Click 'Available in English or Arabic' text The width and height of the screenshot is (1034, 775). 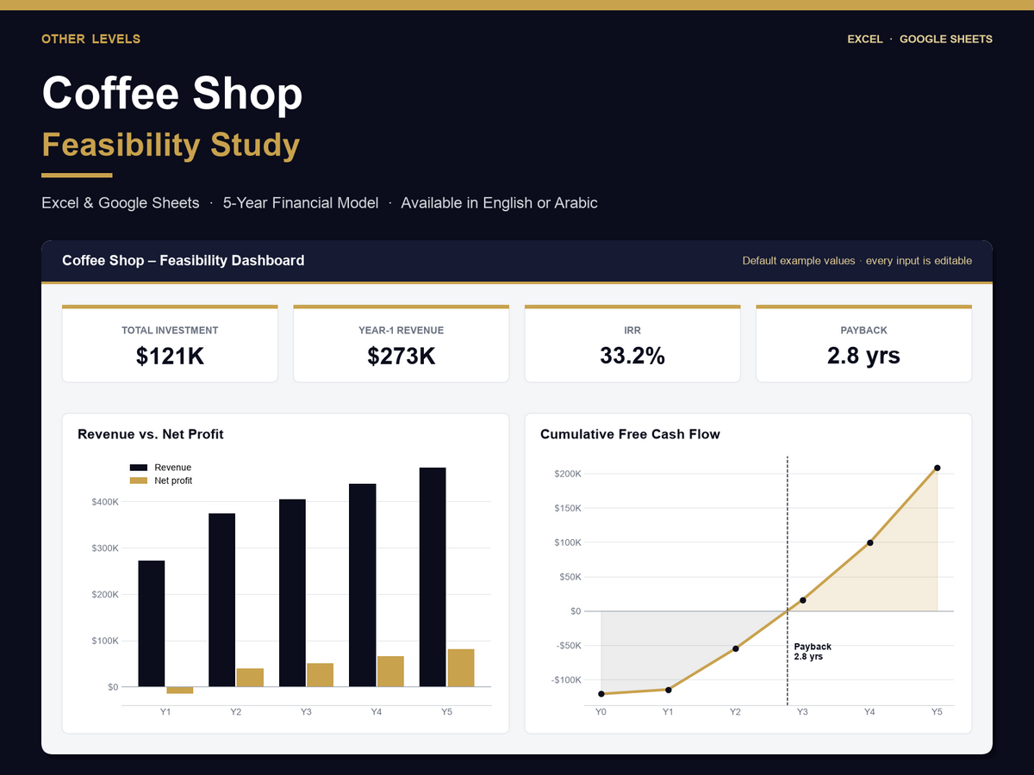tap(499, 203)
